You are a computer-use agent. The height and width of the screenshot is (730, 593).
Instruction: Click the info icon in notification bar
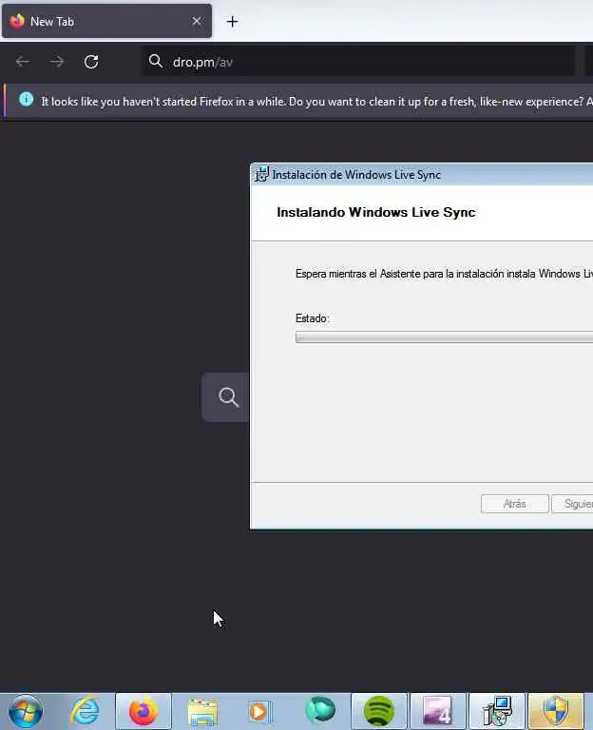[x=26, y=99]
